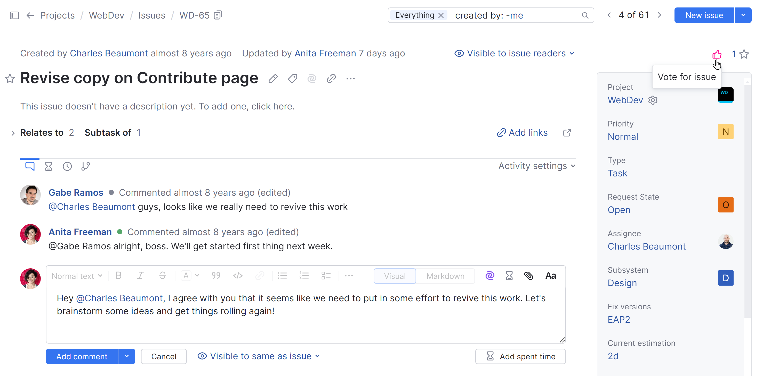Toggle the sidebar panel icon
Screen dimensions: 771x376
(x=14, y=15)
